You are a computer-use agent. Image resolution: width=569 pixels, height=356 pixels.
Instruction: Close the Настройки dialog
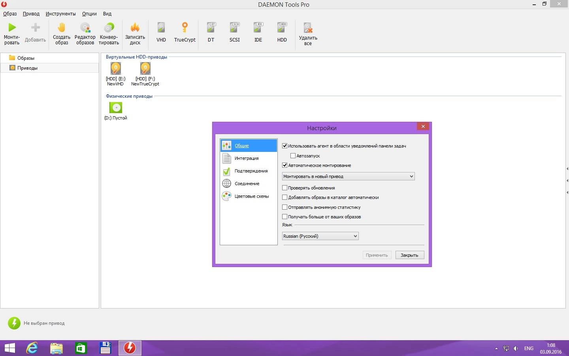click(x=423, y=127)
